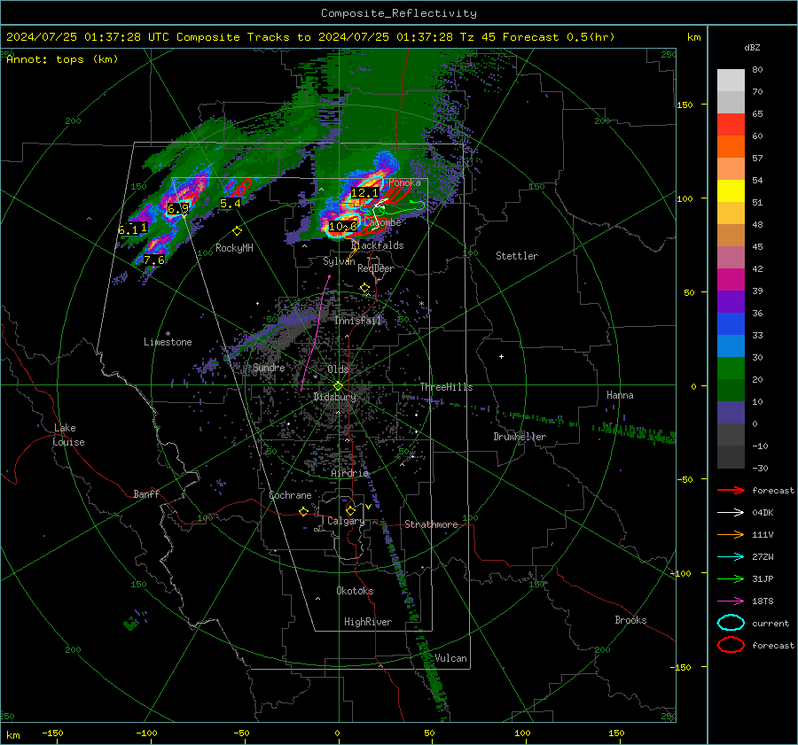Select the red 60–65 dBZ color band
The width and height of the screenshot is (798, 745).
731,124
